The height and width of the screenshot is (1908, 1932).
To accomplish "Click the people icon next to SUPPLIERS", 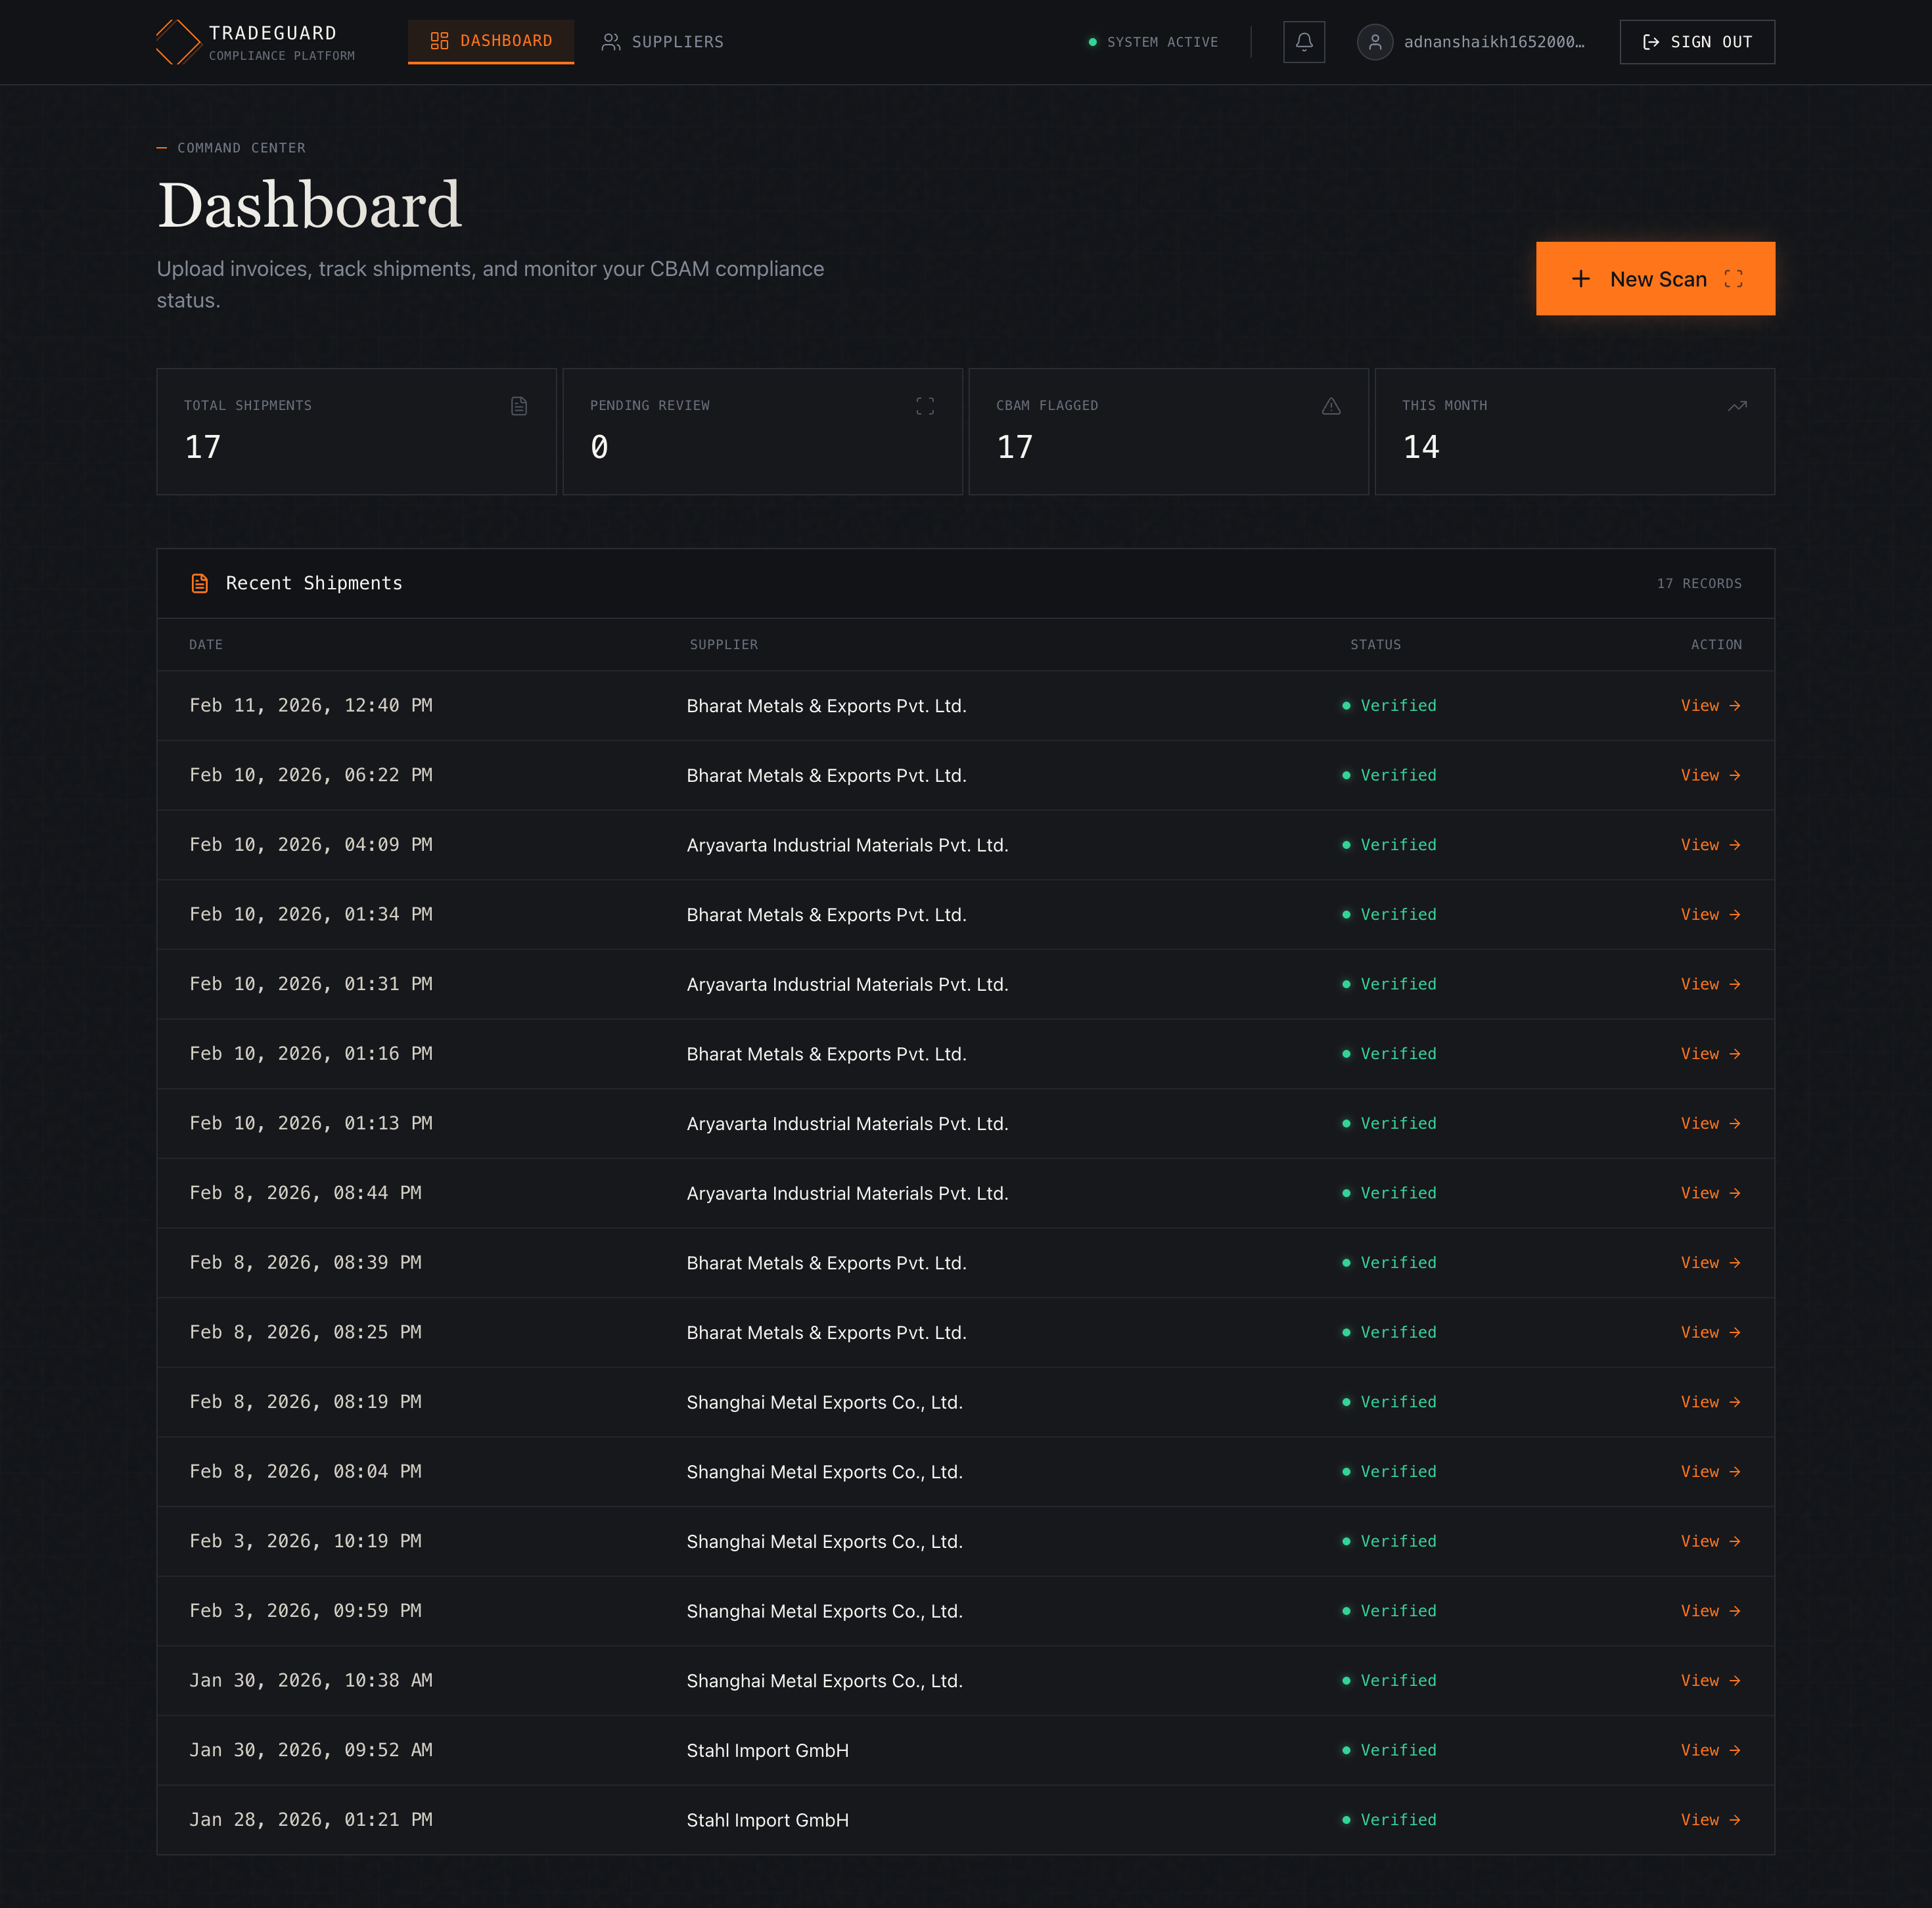I will 611,41.
